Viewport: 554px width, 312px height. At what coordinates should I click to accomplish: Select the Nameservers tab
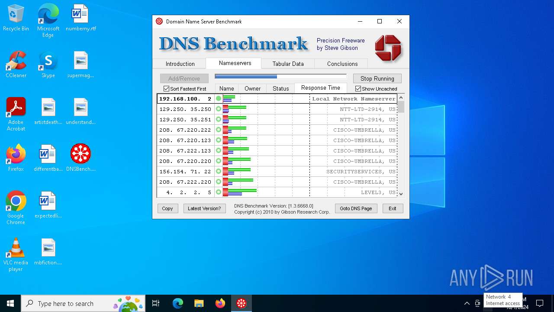pyautogui.click(x=235, y=63)
